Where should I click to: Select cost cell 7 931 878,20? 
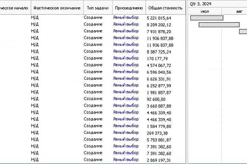(159, 31)
